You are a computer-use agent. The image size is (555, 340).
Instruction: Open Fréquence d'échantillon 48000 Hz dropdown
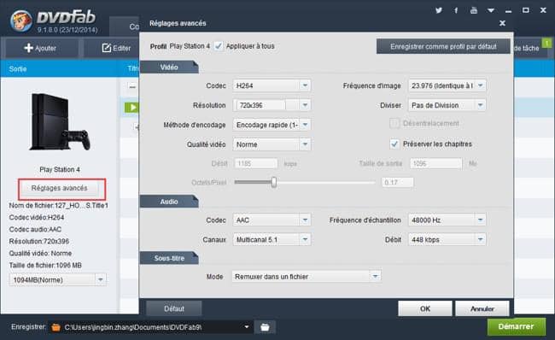coord(447,220)
